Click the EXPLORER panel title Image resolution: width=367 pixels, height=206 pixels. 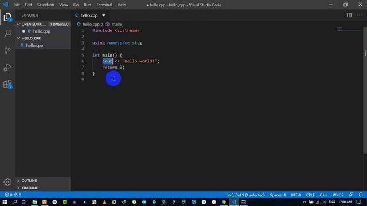pos(30,15)
